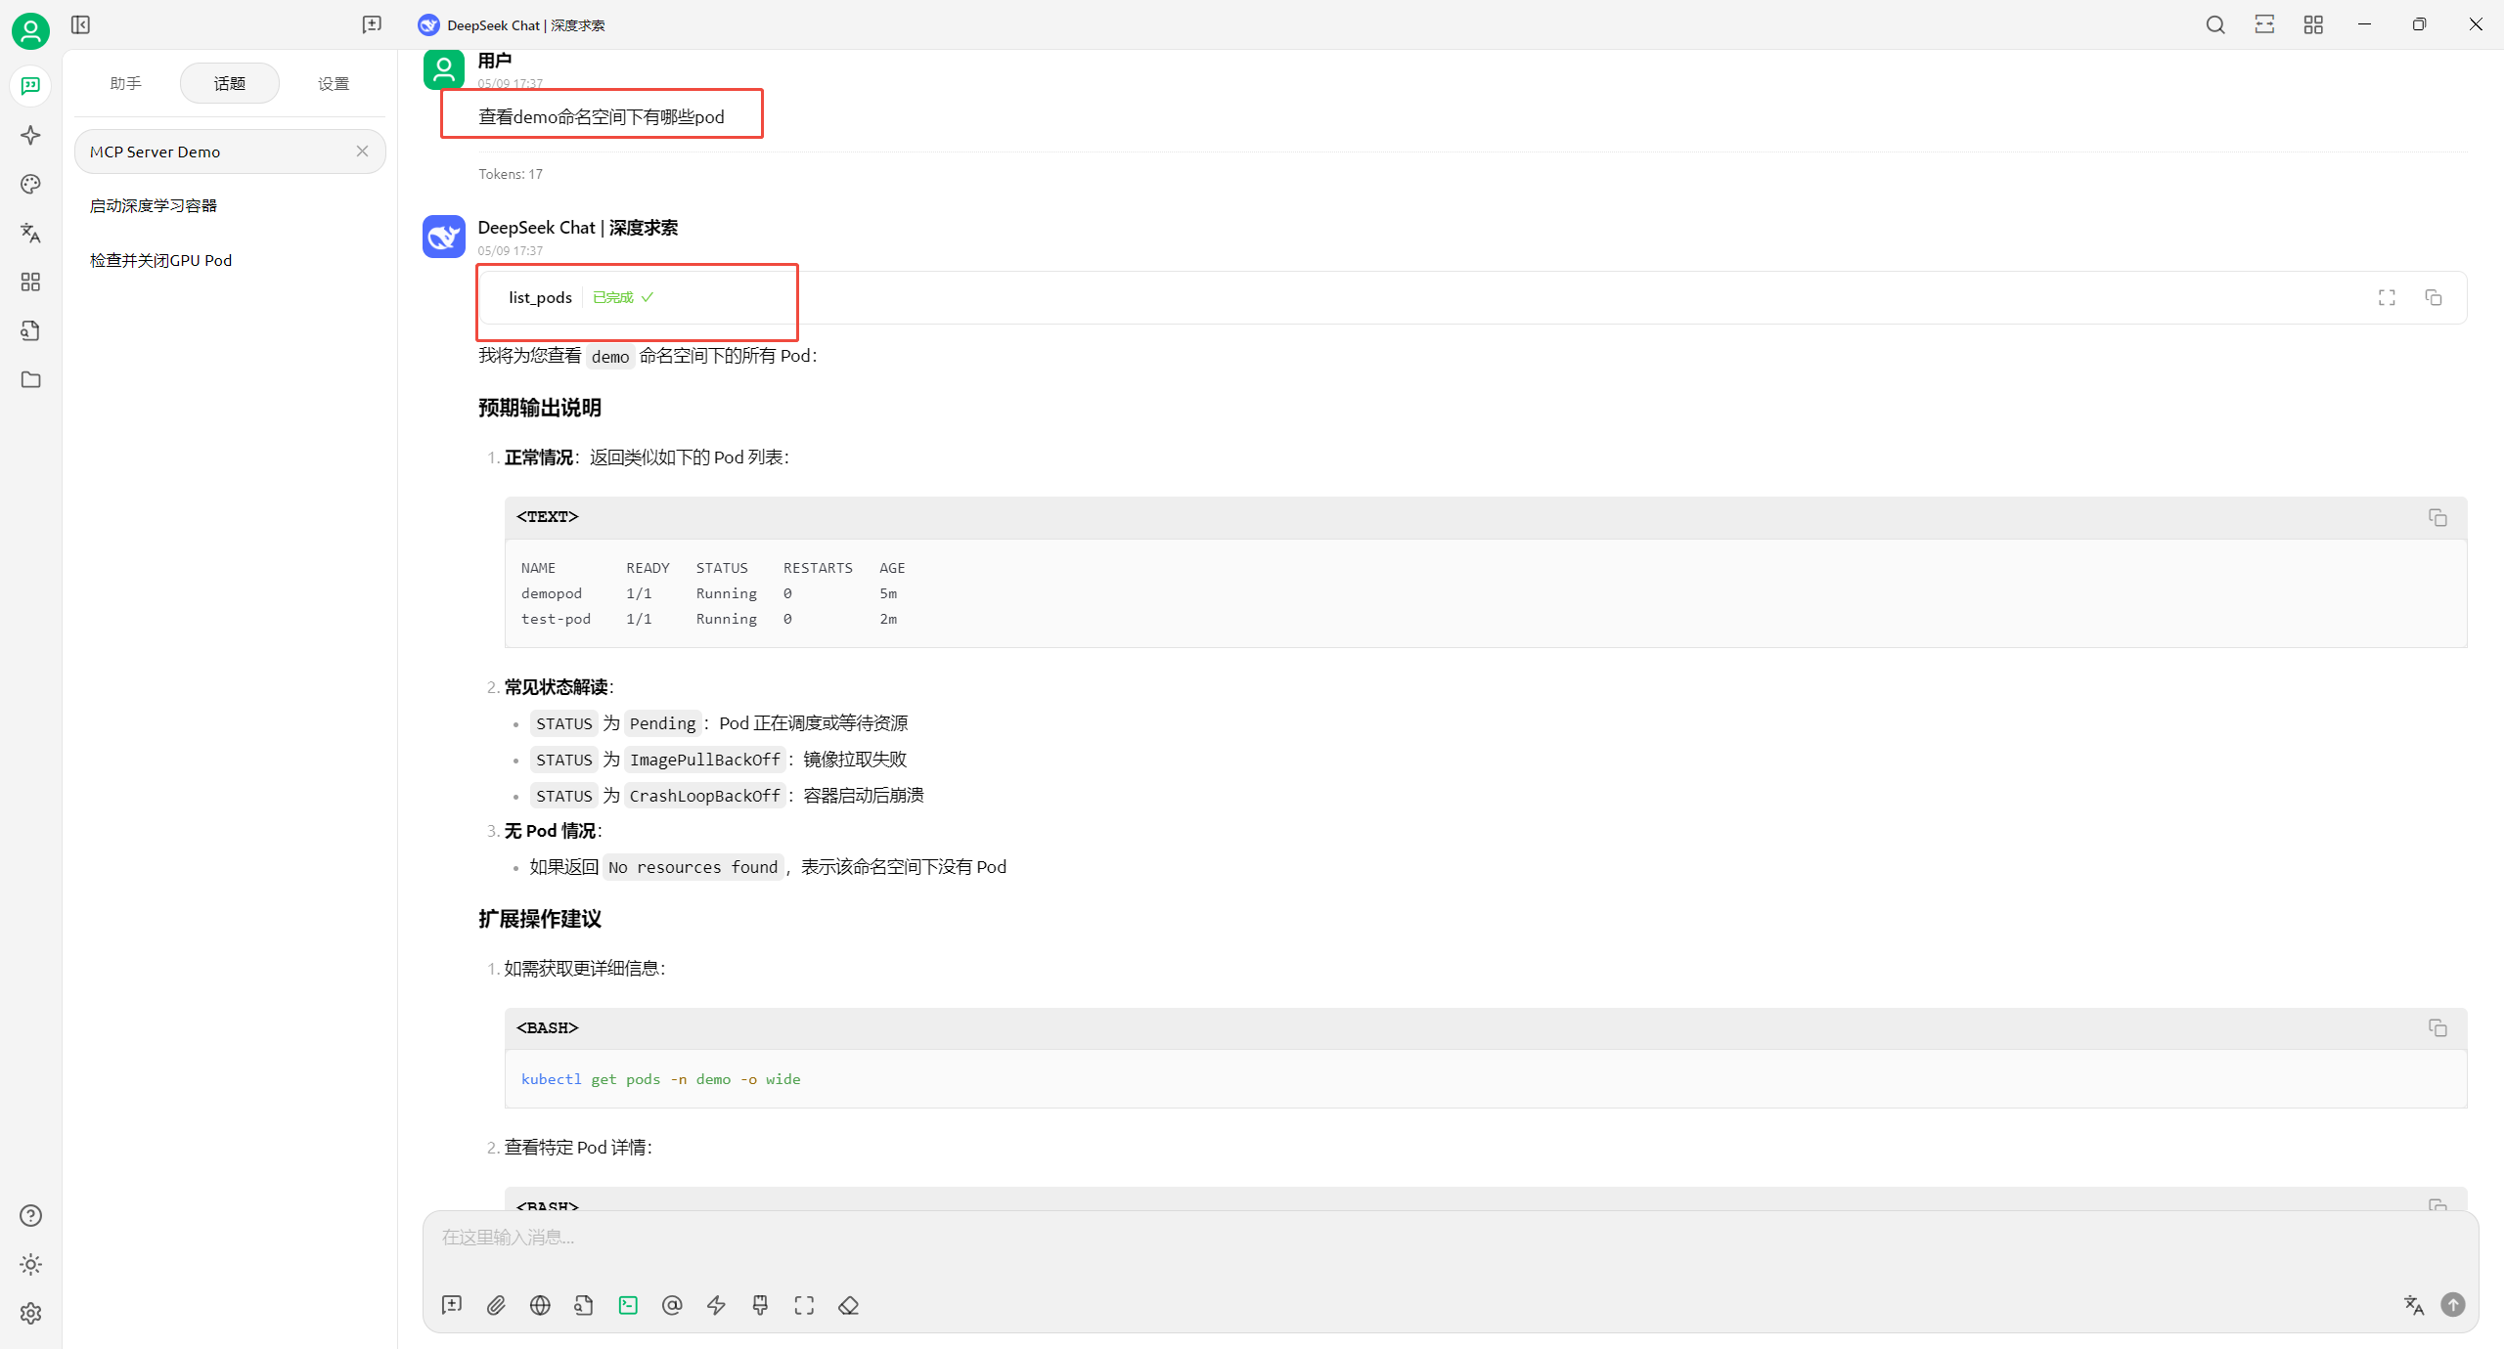
Task: Open quick phrases lightning icon
Action: (716, 1305)
